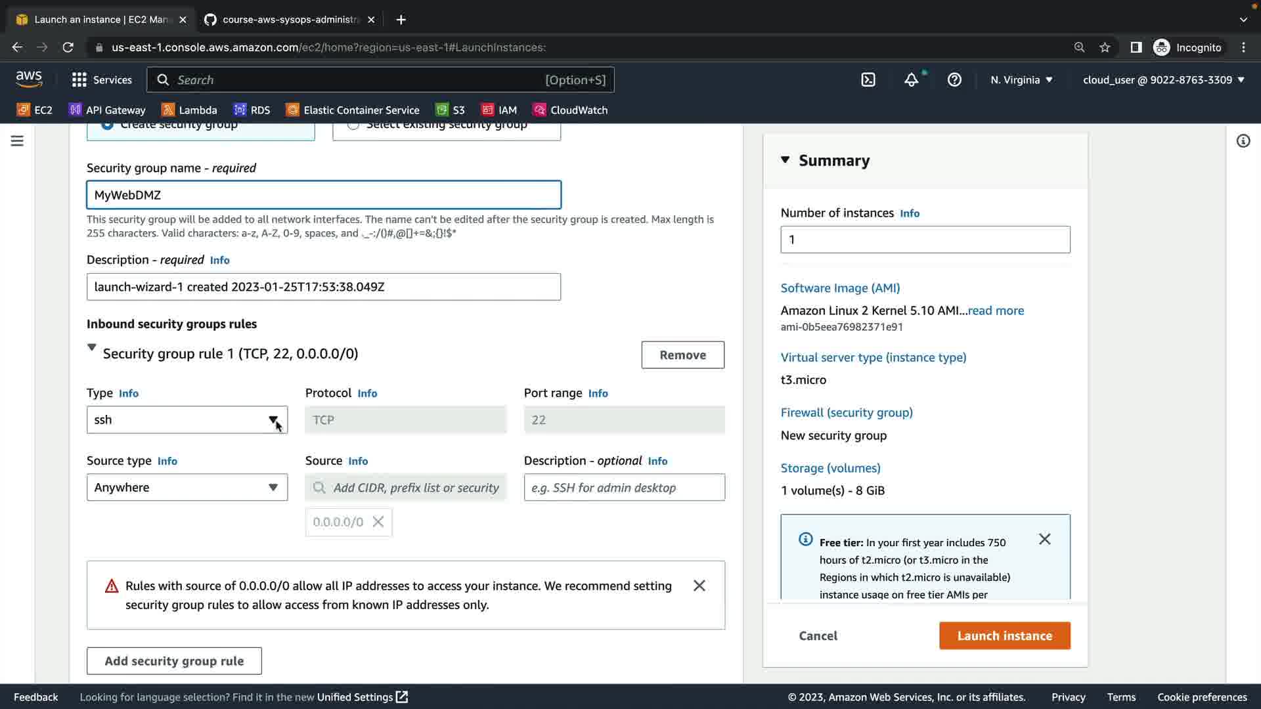Open the notifications bell
Screen dimensions: 1261x709
point(911,79)
